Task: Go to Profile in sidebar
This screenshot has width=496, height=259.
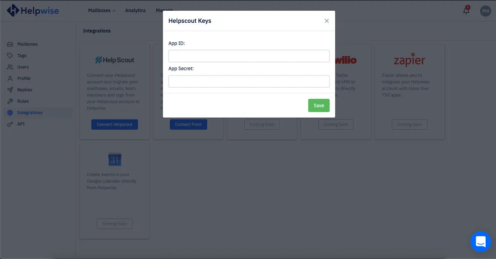Action: pos(24,78)
